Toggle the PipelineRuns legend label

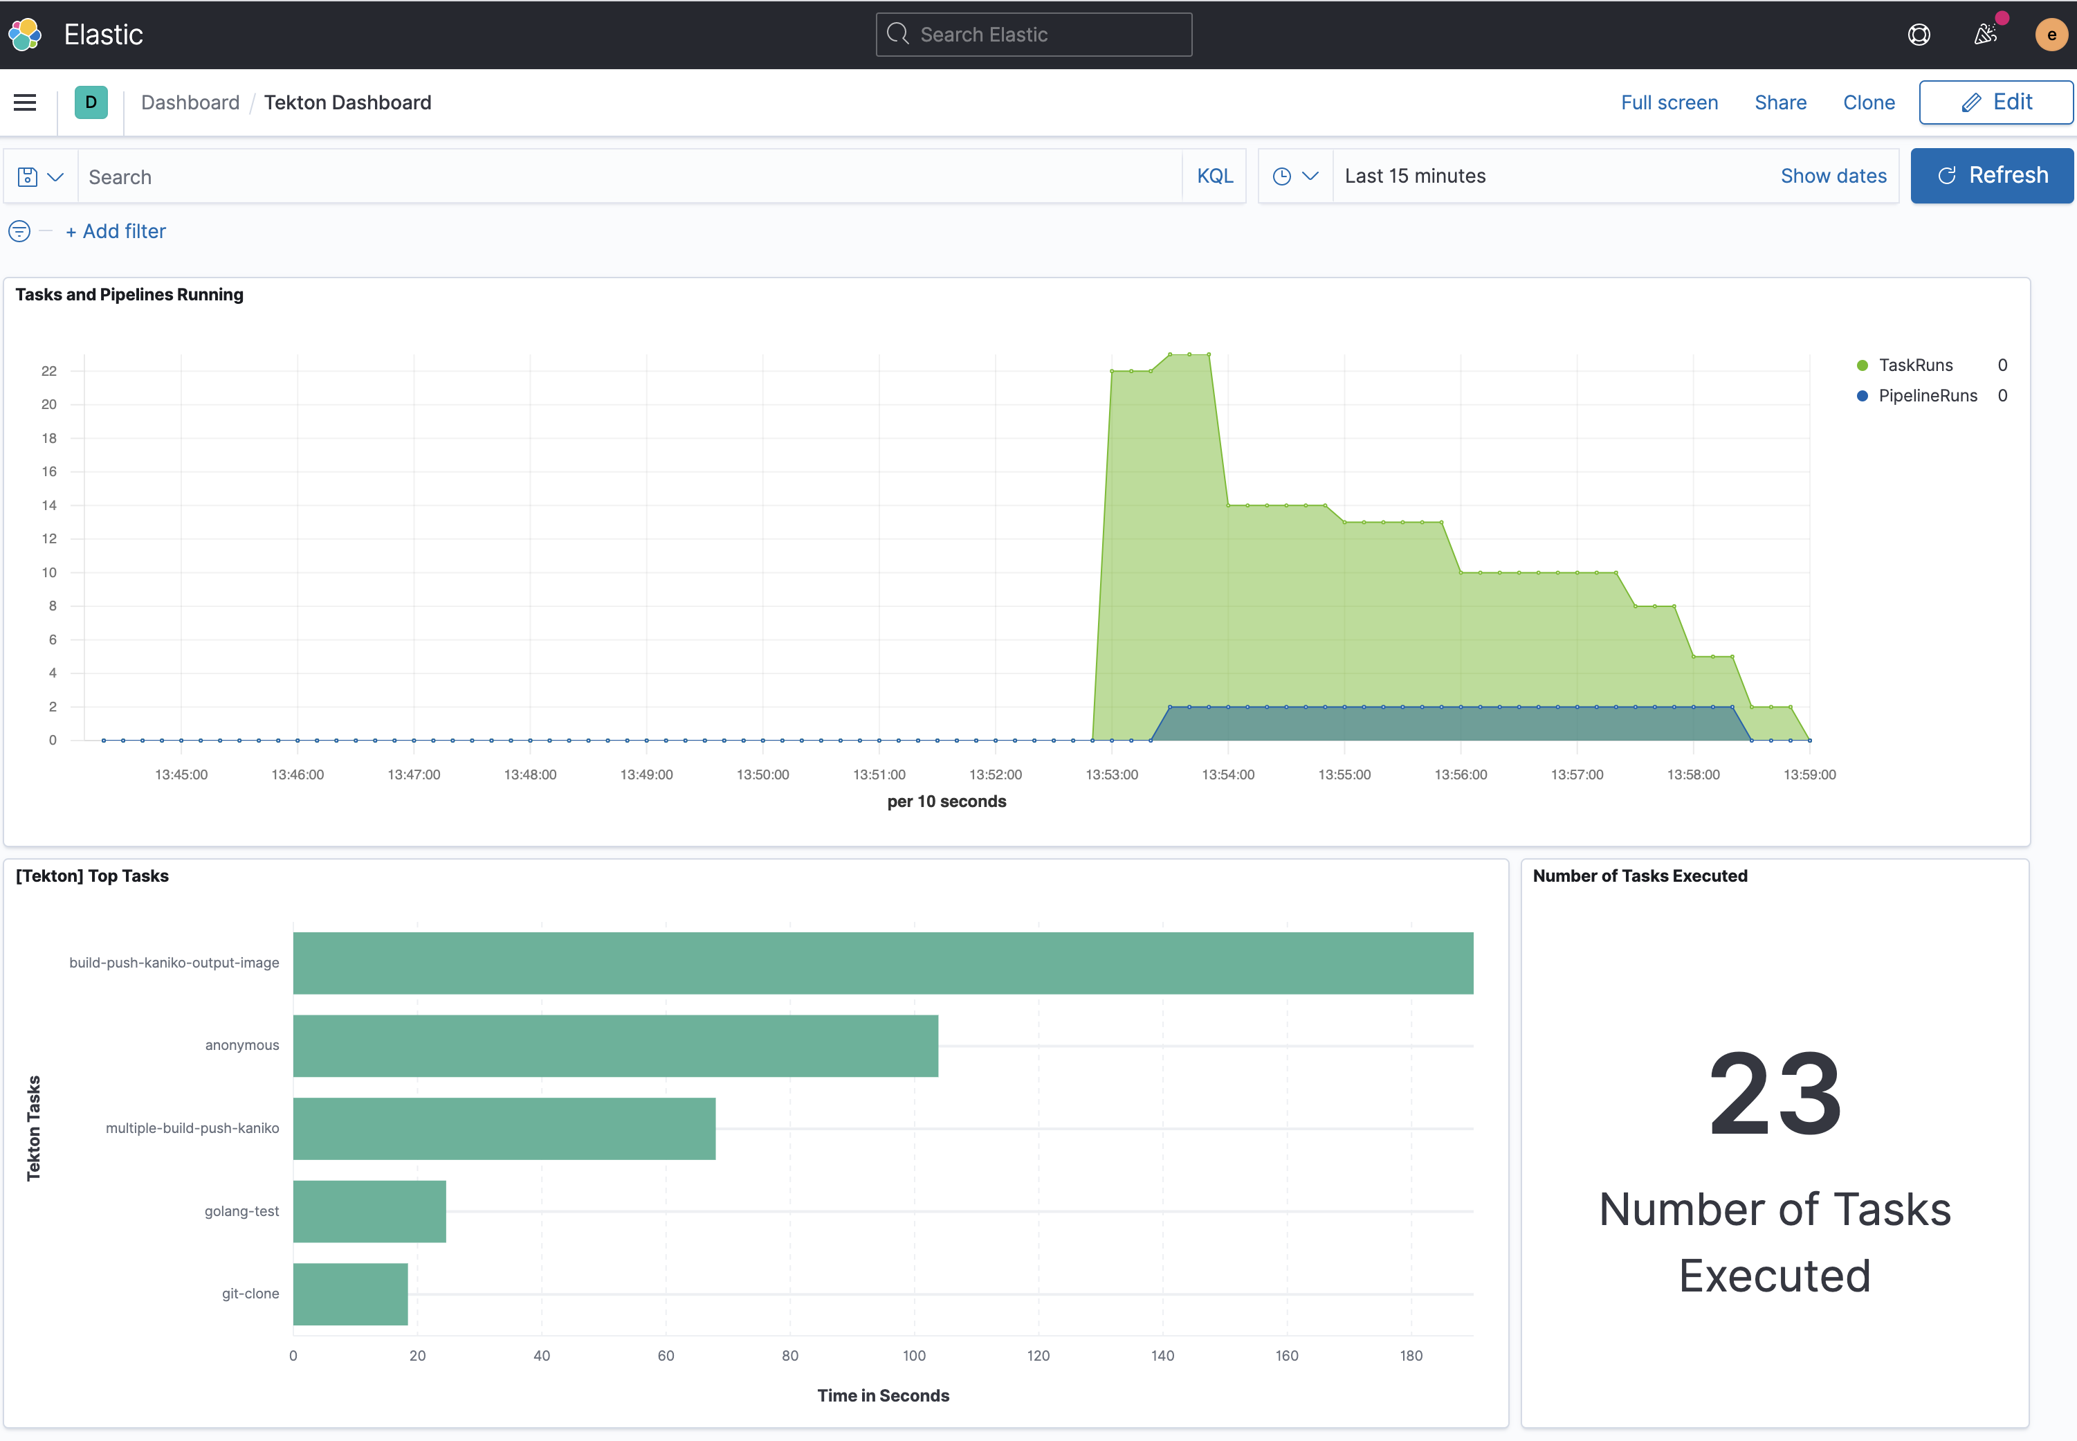click(1928, 395)
